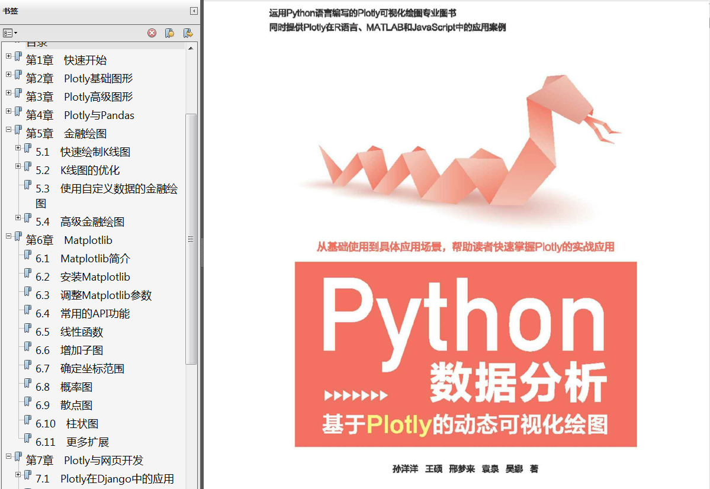The height and width of the screenshot is (489, 710).
Task: Go to 6.3 调整Matplotlib参数
Action: click(94, 295)
